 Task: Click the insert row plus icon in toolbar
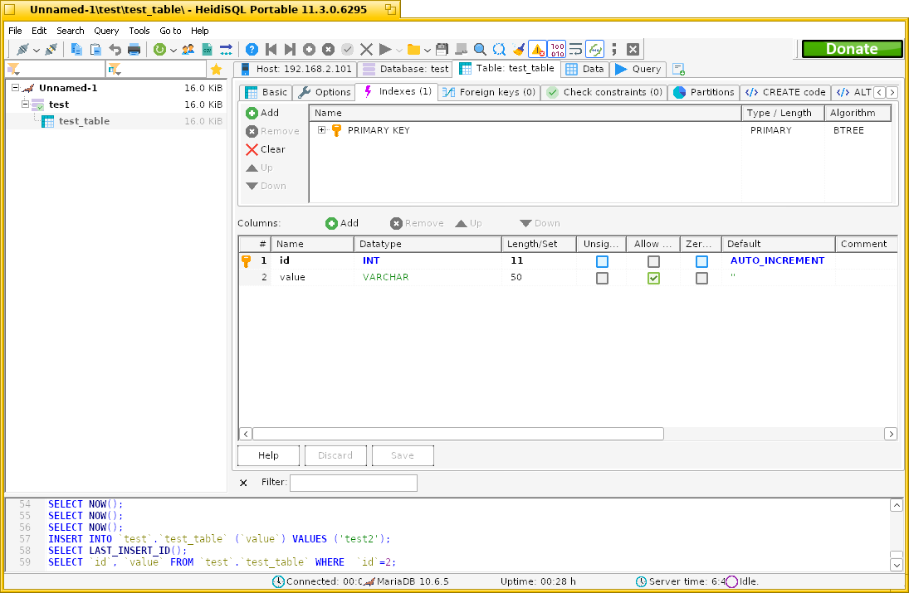pyautogui.click(x=309, y=50)
